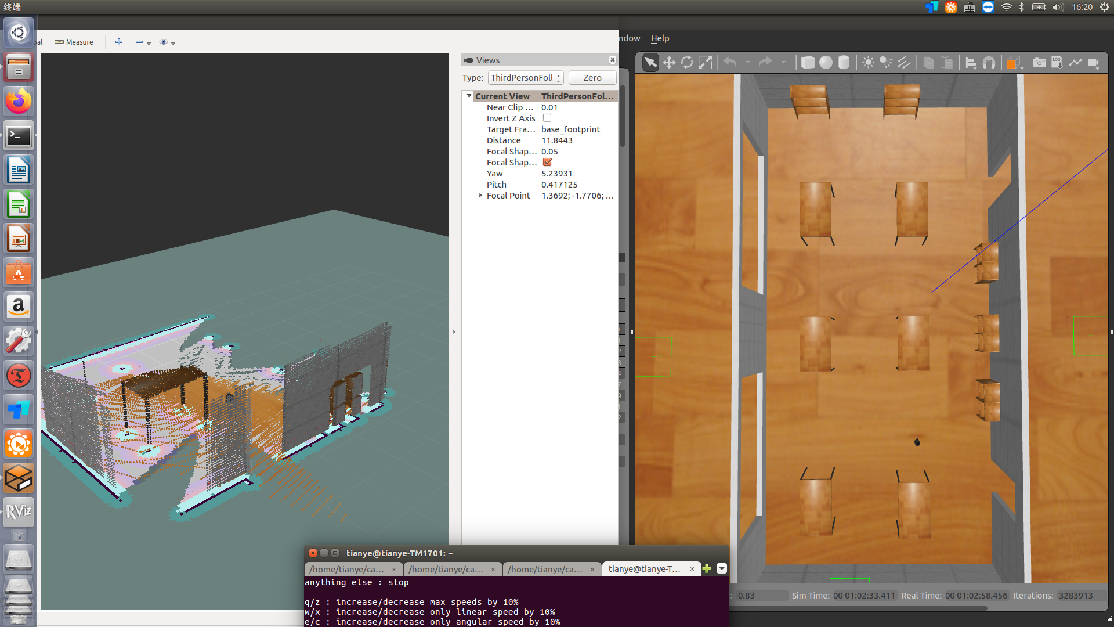Viewport: 1114px width, 627px height.
Task: Switch to the tianye@tianye-T terminal tab
Action: click(x=645, y=569)
